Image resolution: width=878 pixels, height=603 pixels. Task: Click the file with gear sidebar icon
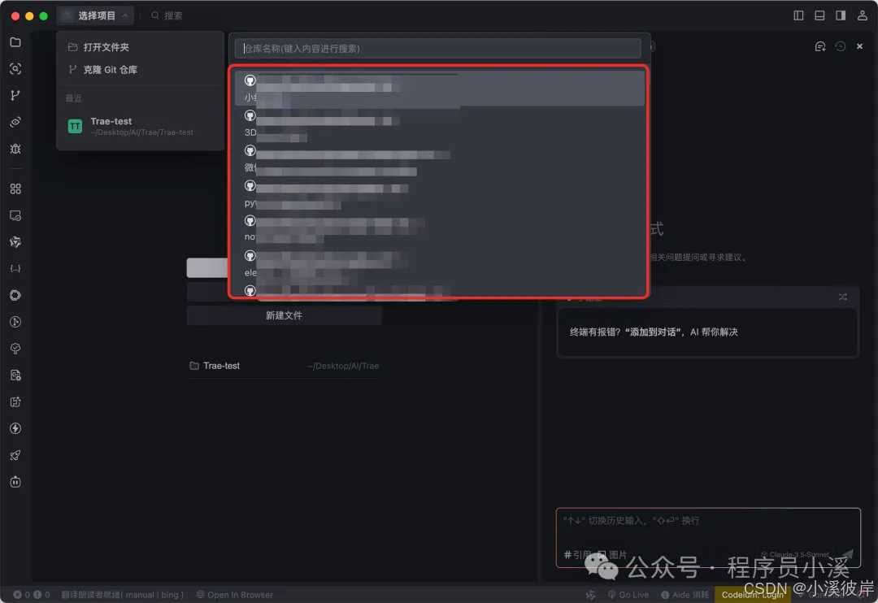(15, 375)
